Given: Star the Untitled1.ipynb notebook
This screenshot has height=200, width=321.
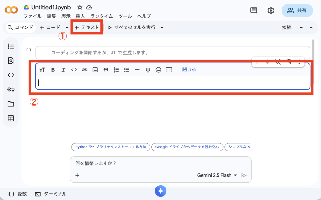Looking at the screenshot, I should (x=80, y=8).
